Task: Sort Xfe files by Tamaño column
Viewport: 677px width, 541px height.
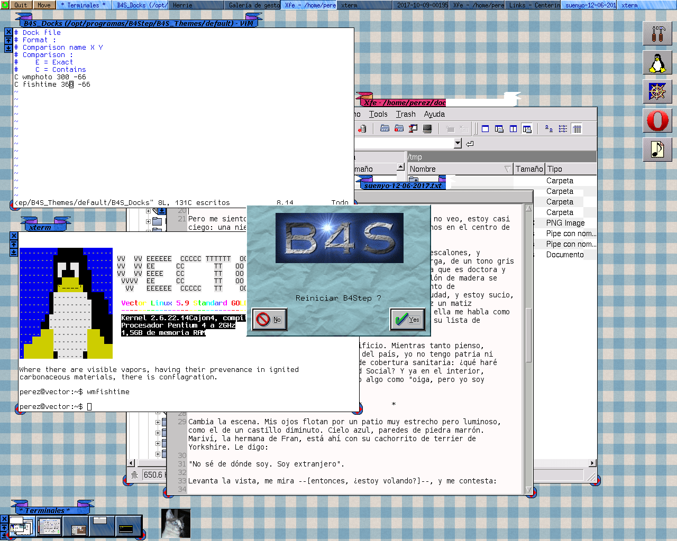Action: click(529, 169)
